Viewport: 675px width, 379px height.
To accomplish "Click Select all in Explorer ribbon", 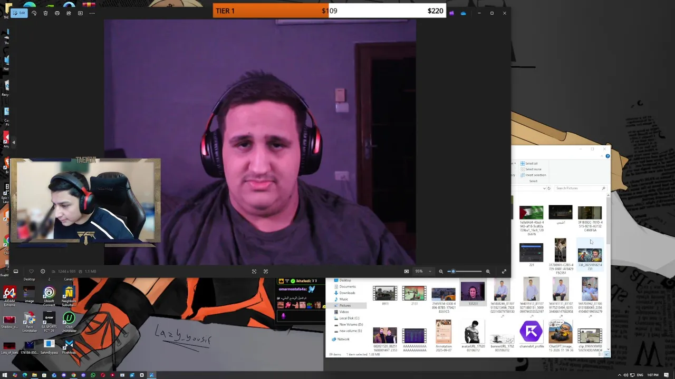I will point(529,163).
